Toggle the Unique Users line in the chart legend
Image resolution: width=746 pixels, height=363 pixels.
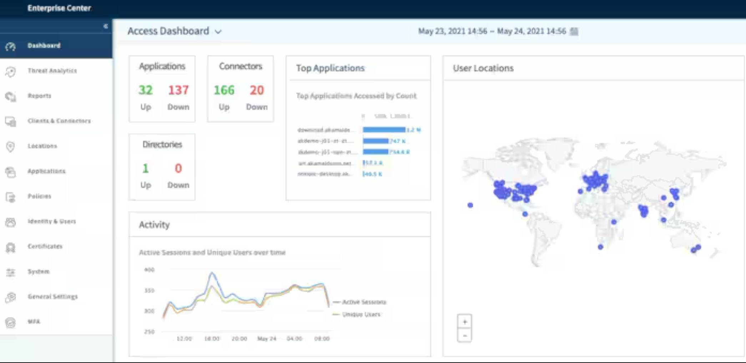point(362,315)
